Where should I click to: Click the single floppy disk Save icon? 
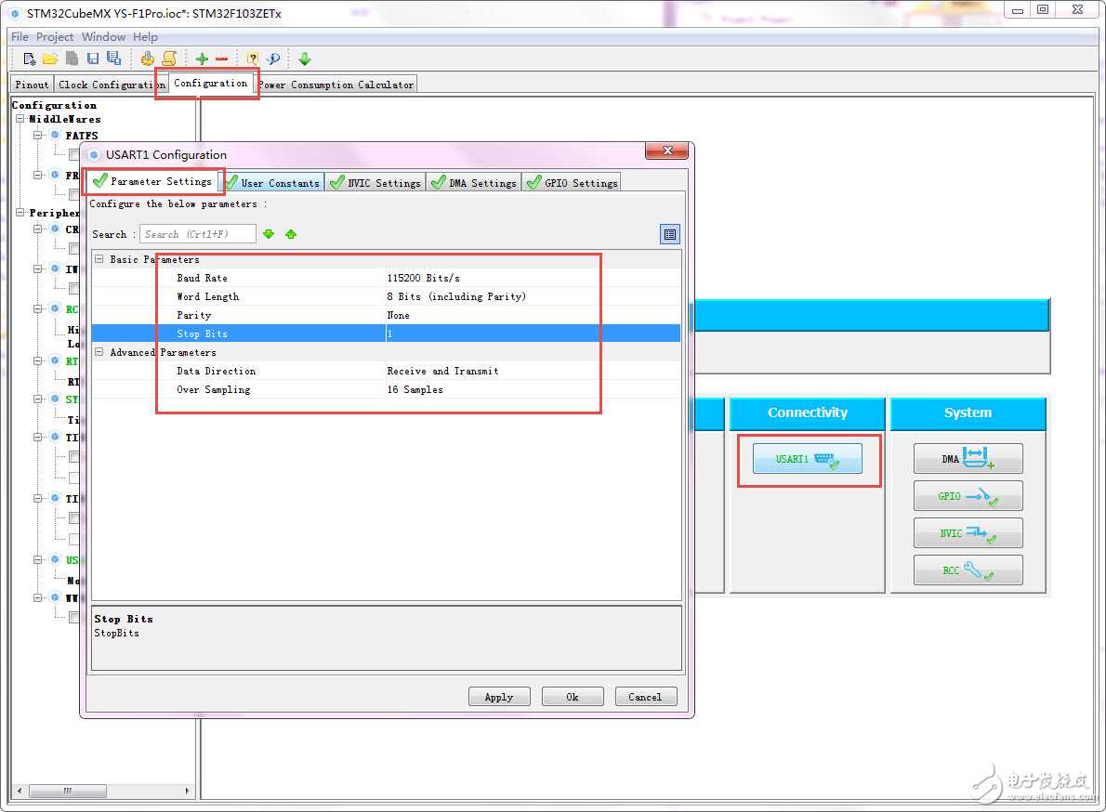click(x=92, y=59)
